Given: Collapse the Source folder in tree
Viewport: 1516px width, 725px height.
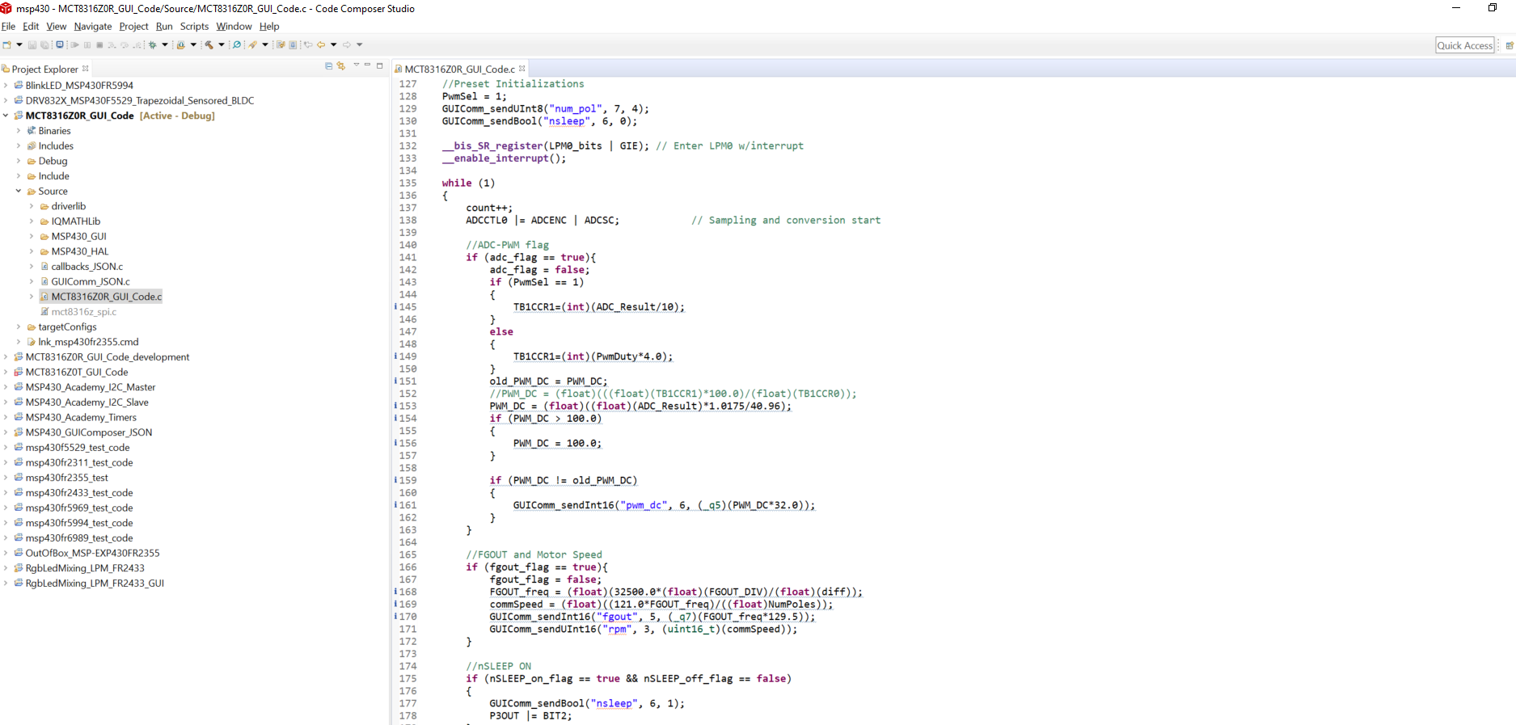Looking at the screenshot, I should click(19, 192).
